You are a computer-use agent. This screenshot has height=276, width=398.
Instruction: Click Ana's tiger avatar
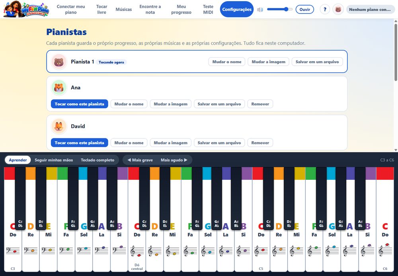click(x=59, y=87)
